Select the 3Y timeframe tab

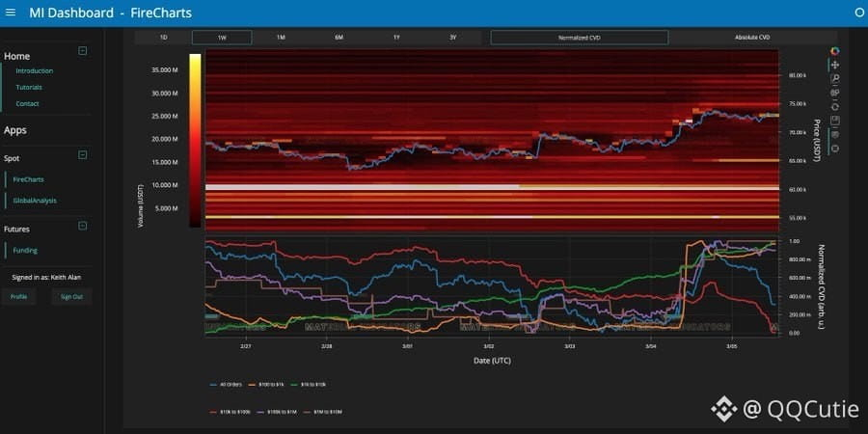point(453,37)
